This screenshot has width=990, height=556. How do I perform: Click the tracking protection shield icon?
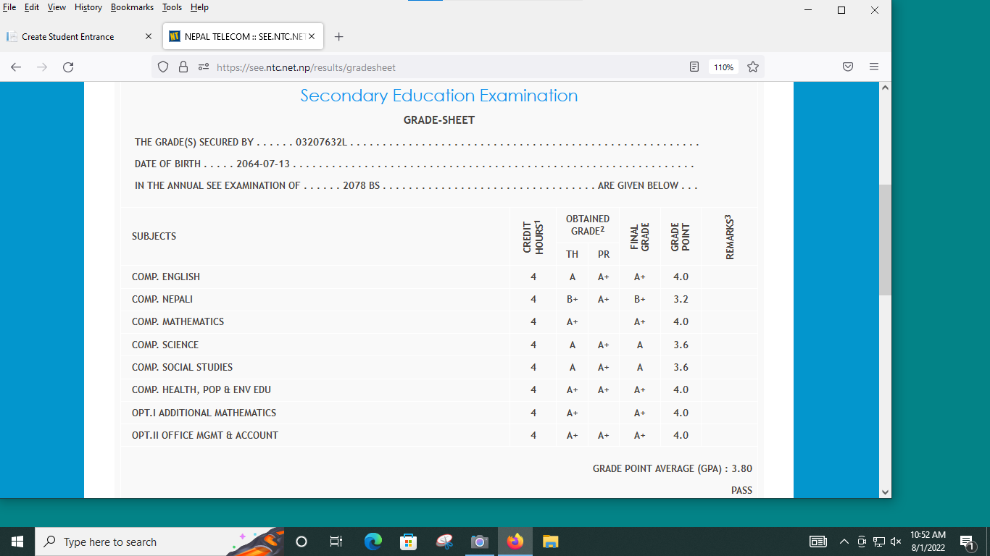click(163, 67)
